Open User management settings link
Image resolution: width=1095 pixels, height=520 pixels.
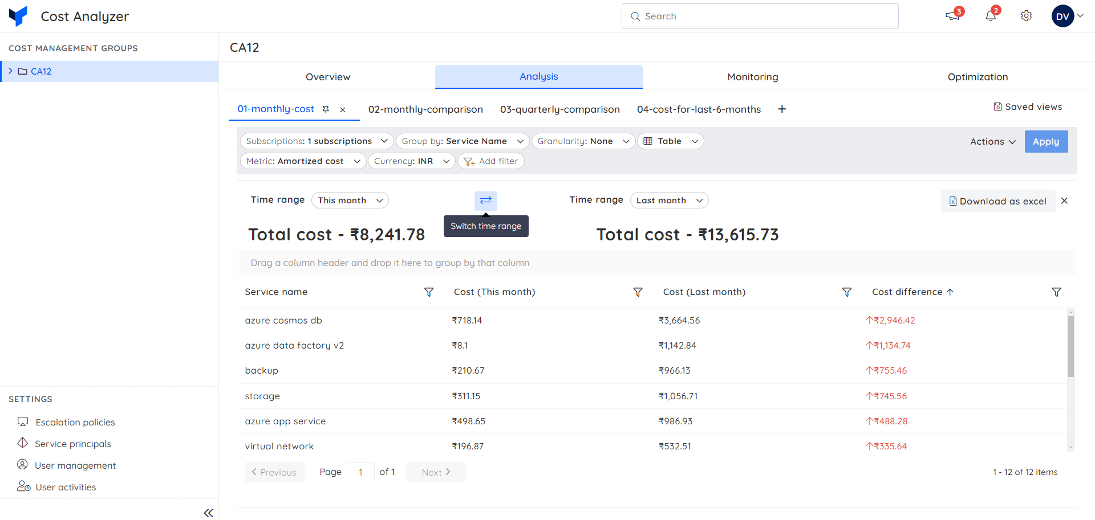click(75, 465)
